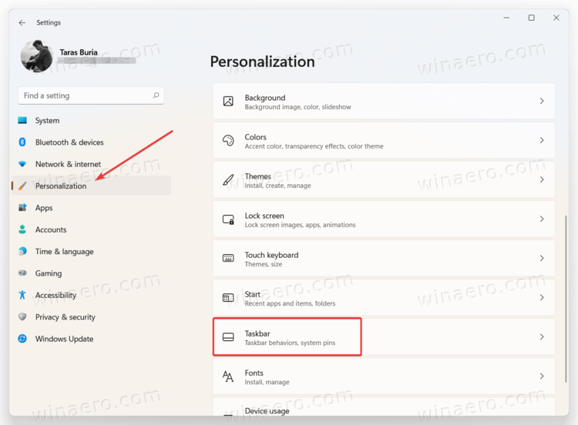The height and width of the screenshot is (425, 578).
Task: Expand Taskbar chevron arrow
Action: tap(542, 337)
